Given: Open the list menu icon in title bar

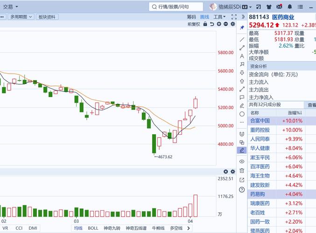Looking at the screenshot, I should [300, 7].
